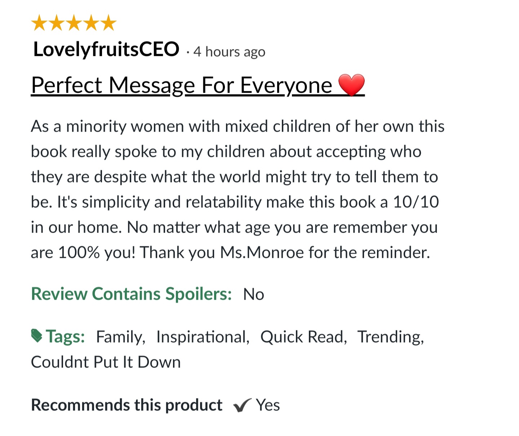Select the Trending tag

pos(390,337)
